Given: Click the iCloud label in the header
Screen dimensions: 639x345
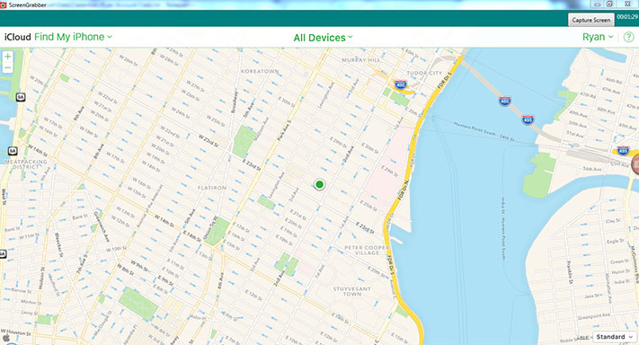Looking at the screenshot, I should [17, 37].
